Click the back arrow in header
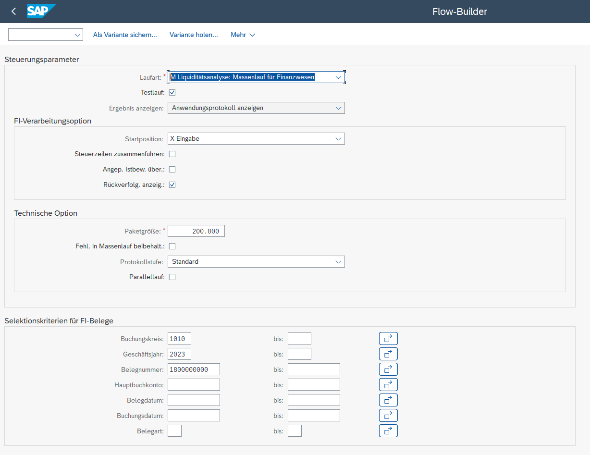The height and width of the screenshot is (455, 590). 13,12
